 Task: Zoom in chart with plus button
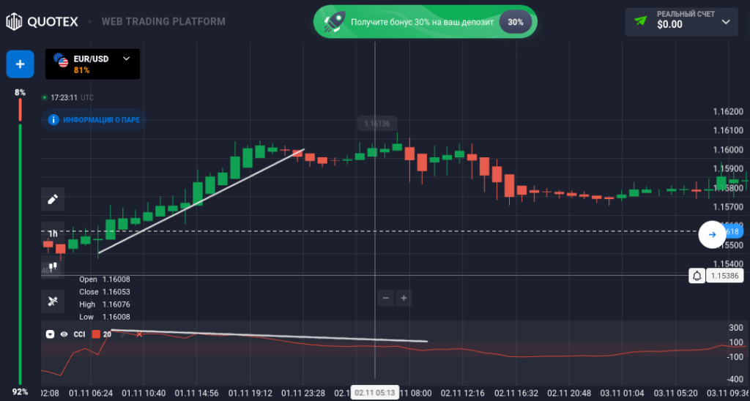point(404,298)
